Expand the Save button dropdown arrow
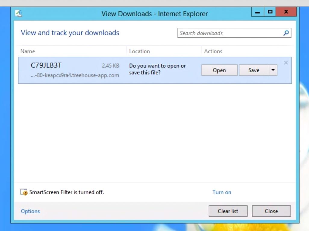The image size is (309, 231). point(273,70)
